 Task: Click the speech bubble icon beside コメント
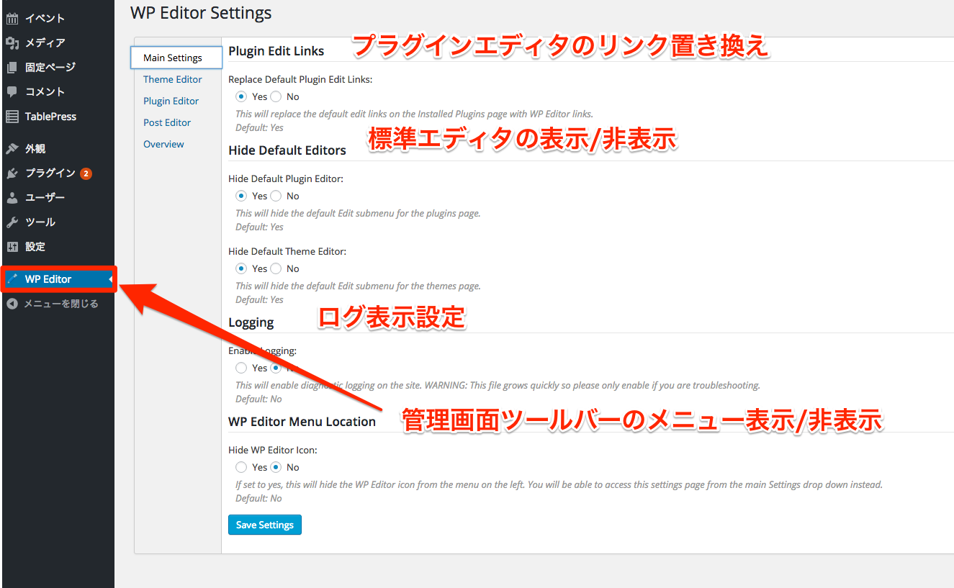(12, 92)
